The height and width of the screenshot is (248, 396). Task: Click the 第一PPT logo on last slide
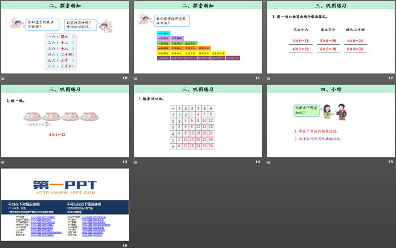[x=64, y=185]
